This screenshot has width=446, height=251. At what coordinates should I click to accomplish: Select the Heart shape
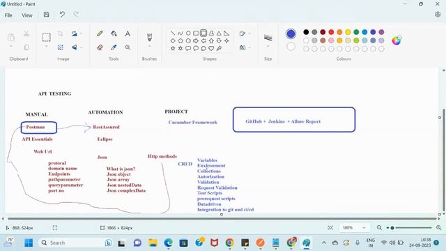pos(211,48)
